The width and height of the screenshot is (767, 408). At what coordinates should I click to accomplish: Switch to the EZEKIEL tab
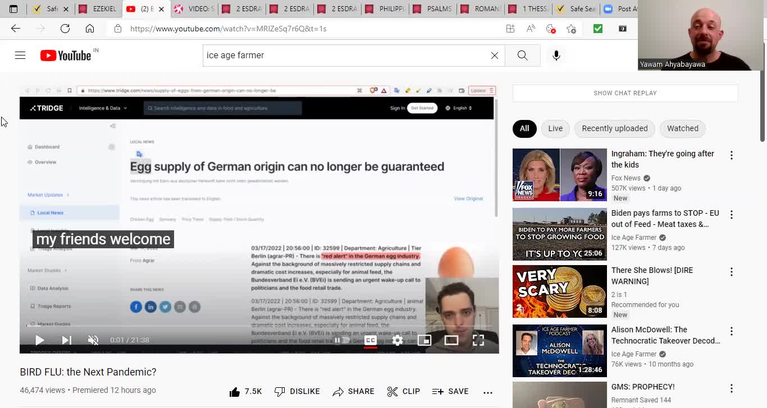(x=98, y=9)
